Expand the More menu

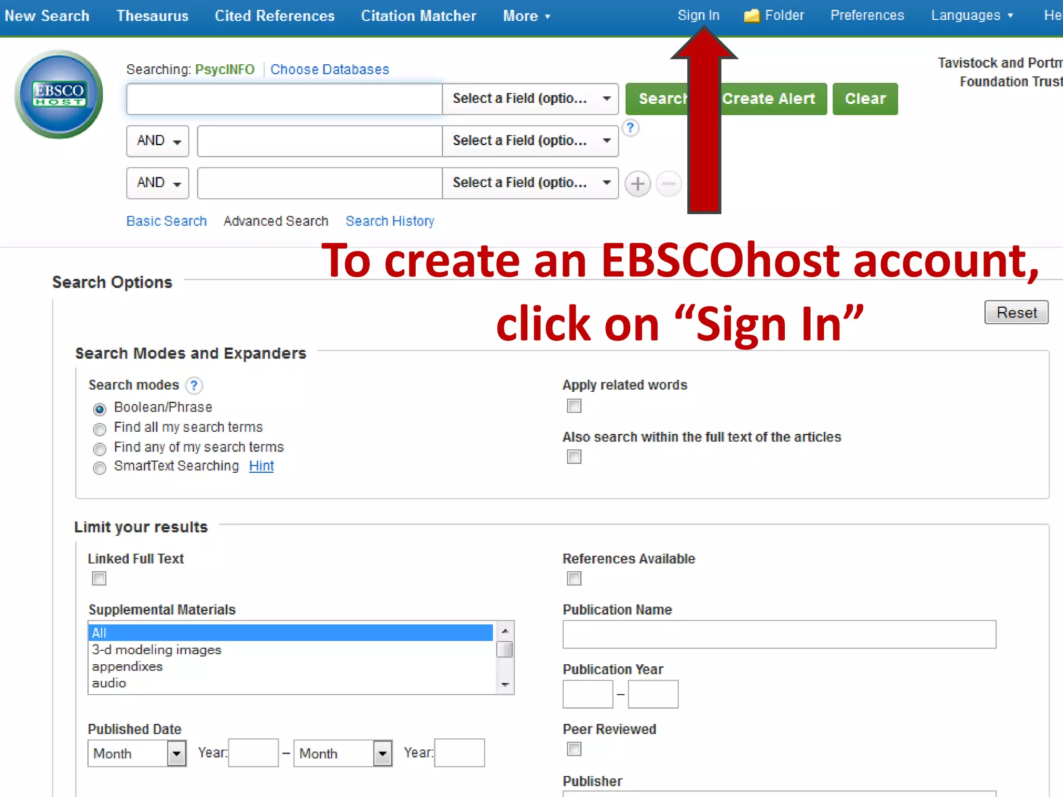tap(526, 16)
